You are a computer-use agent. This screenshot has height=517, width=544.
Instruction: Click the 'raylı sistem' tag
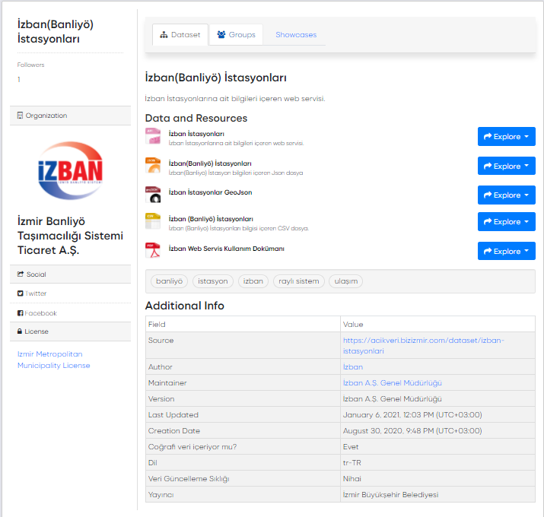click(x=299, y=281)
